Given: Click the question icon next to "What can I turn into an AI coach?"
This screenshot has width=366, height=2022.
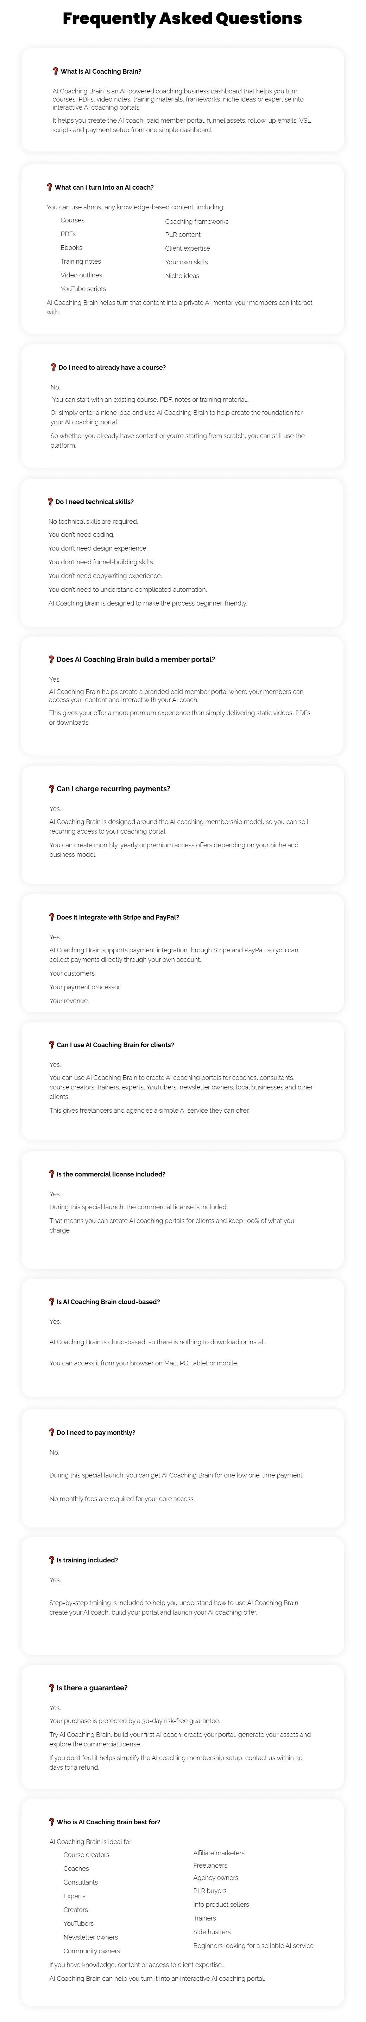Looking at the screenshot, I should (x=49, y=188).
